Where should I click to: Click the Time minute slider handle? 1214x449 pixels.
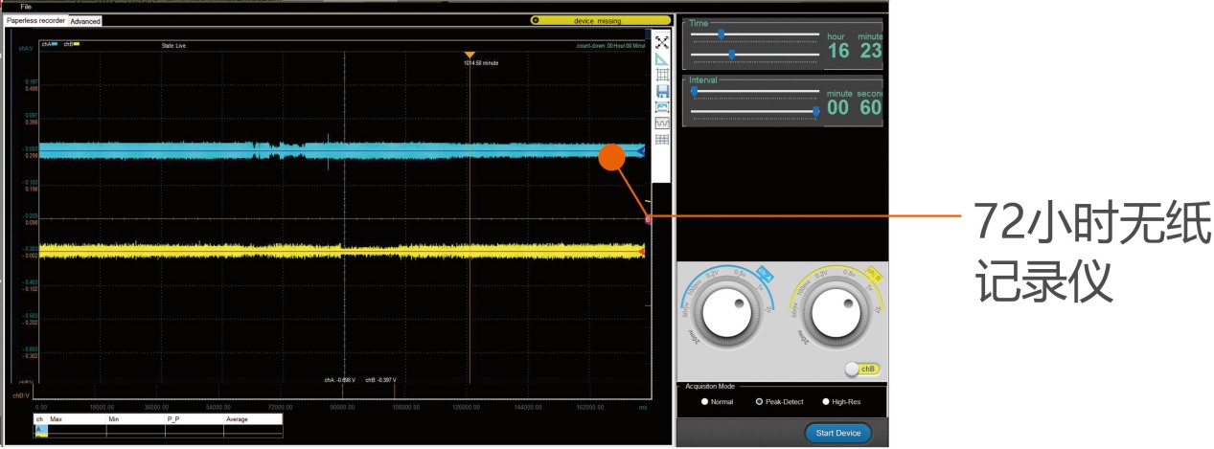click(x=732, y=55)
